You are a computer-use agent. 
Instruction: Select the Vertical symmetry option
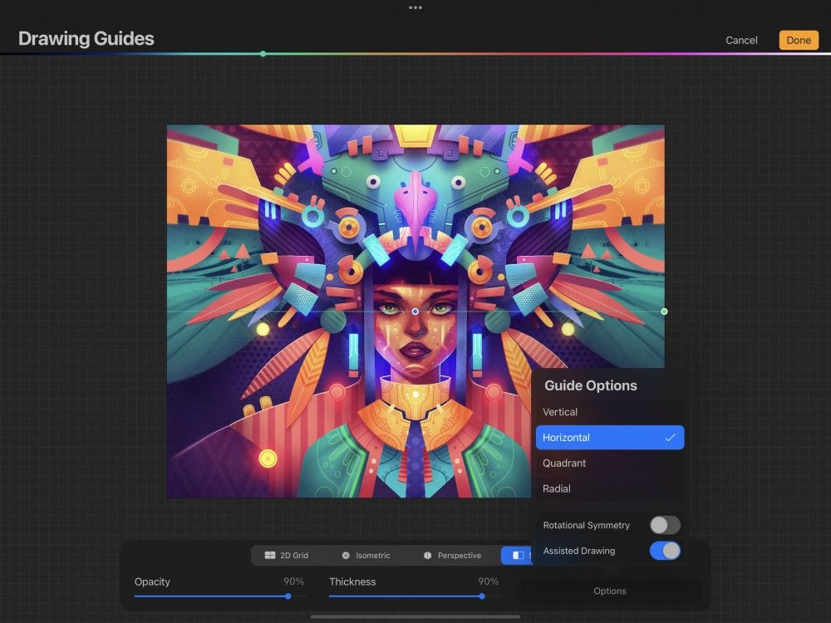(x=609, y=411)
